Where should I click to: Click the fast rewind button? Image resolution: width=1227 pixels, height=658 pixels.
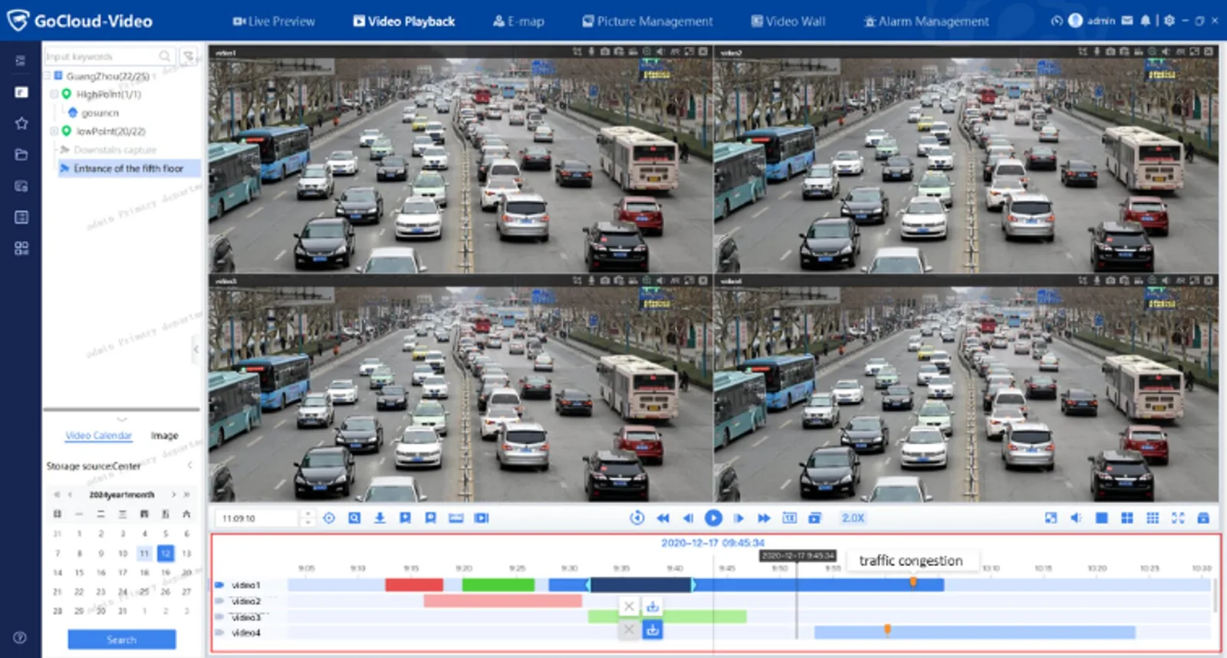(663, 518)
